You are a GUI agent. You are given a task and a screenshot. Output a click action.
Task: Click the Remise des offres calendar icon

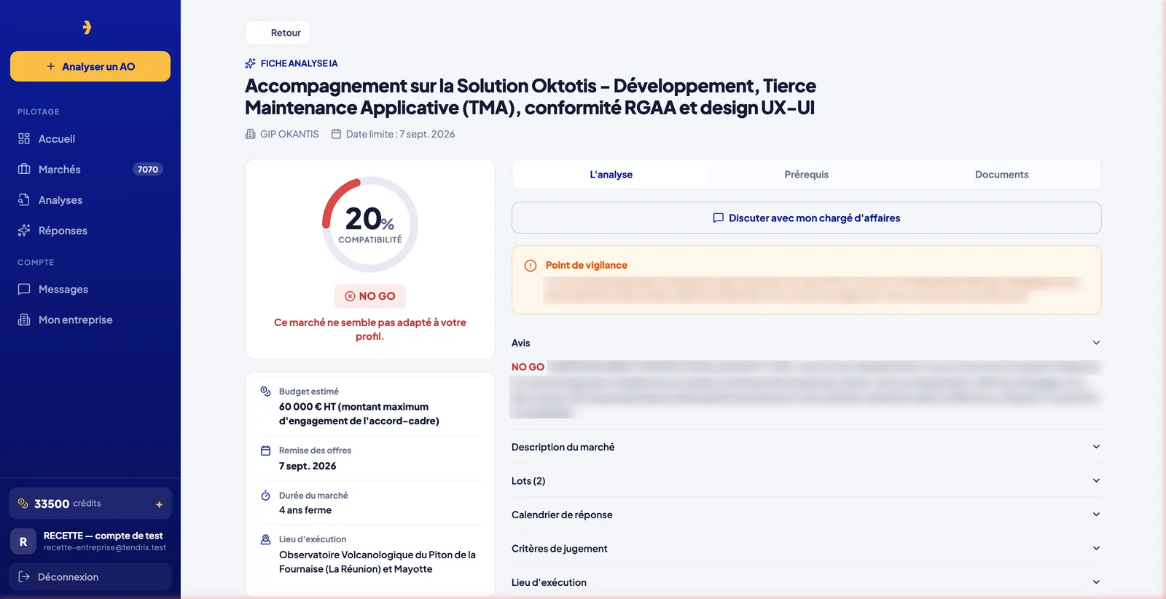coord(266,451)
